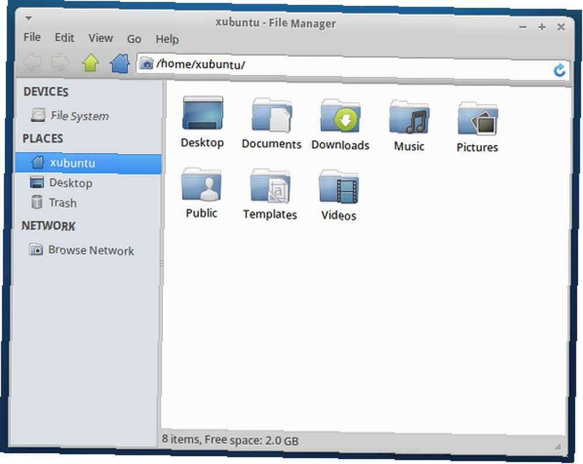Click the Public folder name
Viewport: 583px width, 464px height.
pos(202,213)
